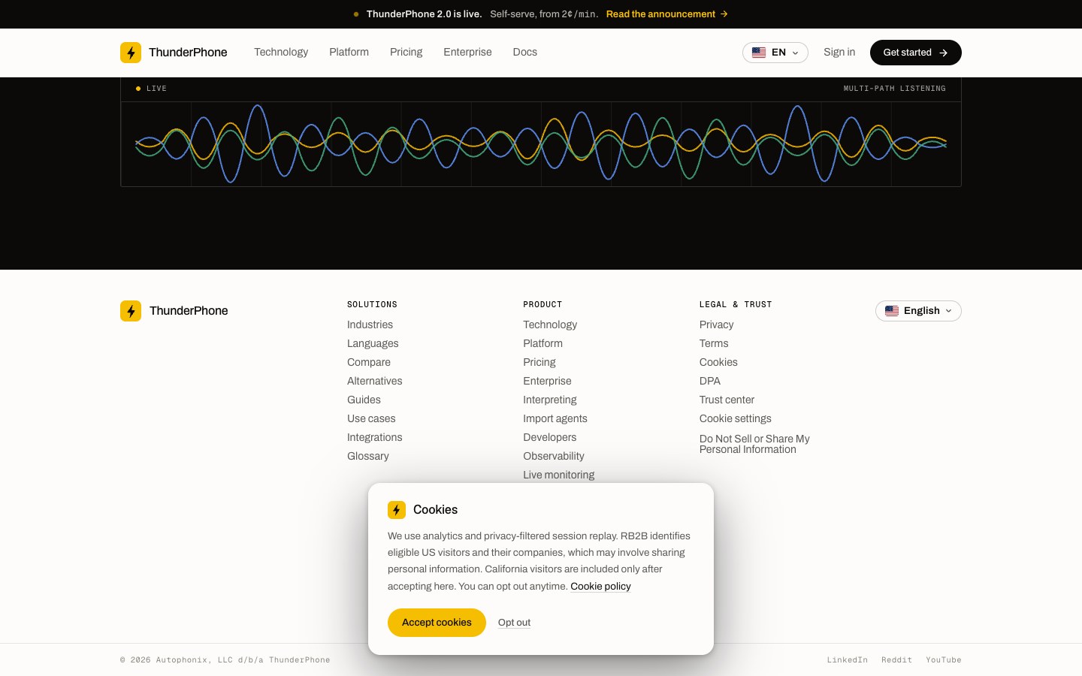
Task: Open the Glossary footer link
Action: (368, 456)
